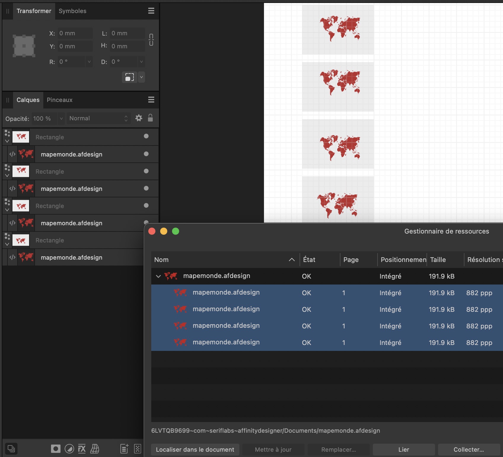Click the symbol icon on the bottom Rectangle layer
Viewport: 503px width, 457px height.
tap(7, 236)
